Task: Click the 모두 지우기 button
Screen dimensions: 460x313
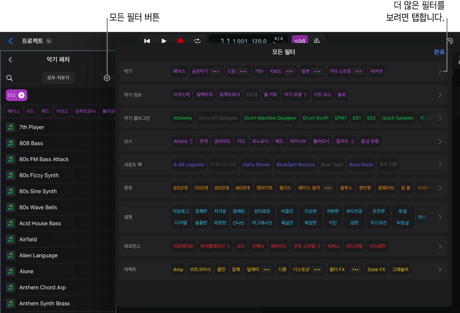Action: [x=58, y=78]
